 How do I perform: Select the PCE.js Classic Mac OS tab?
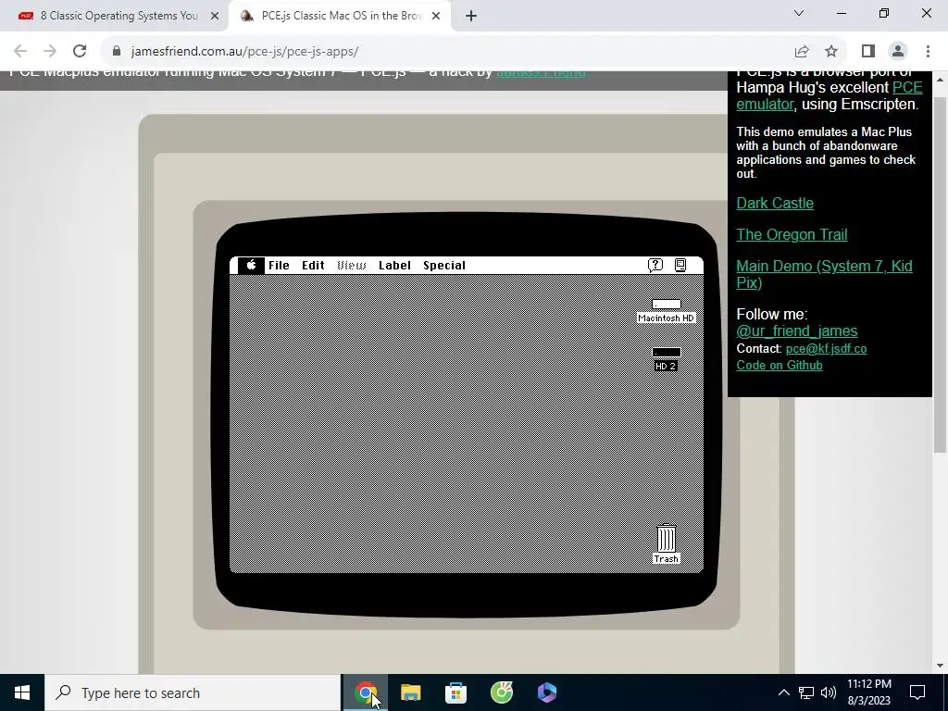click(x=339, y=16)
